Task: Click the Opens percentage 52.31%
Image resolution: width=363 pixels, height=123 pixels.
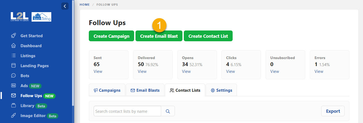Action: tap(196, 65)
